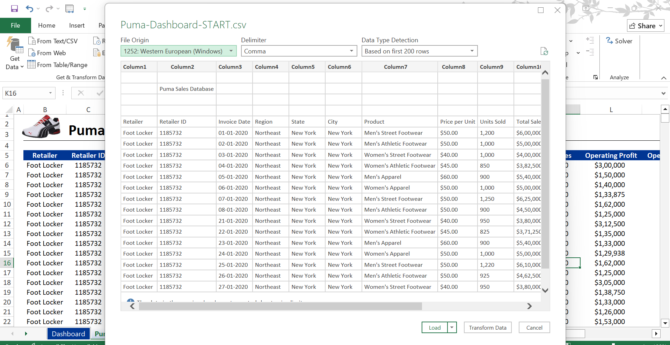Click the Transform Data button
Screen dimensions: 670x345
[x=487, y=328]
